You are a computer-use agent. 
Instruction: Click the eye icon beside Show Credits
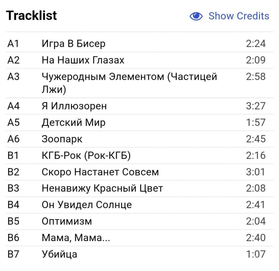pos(196,16)
